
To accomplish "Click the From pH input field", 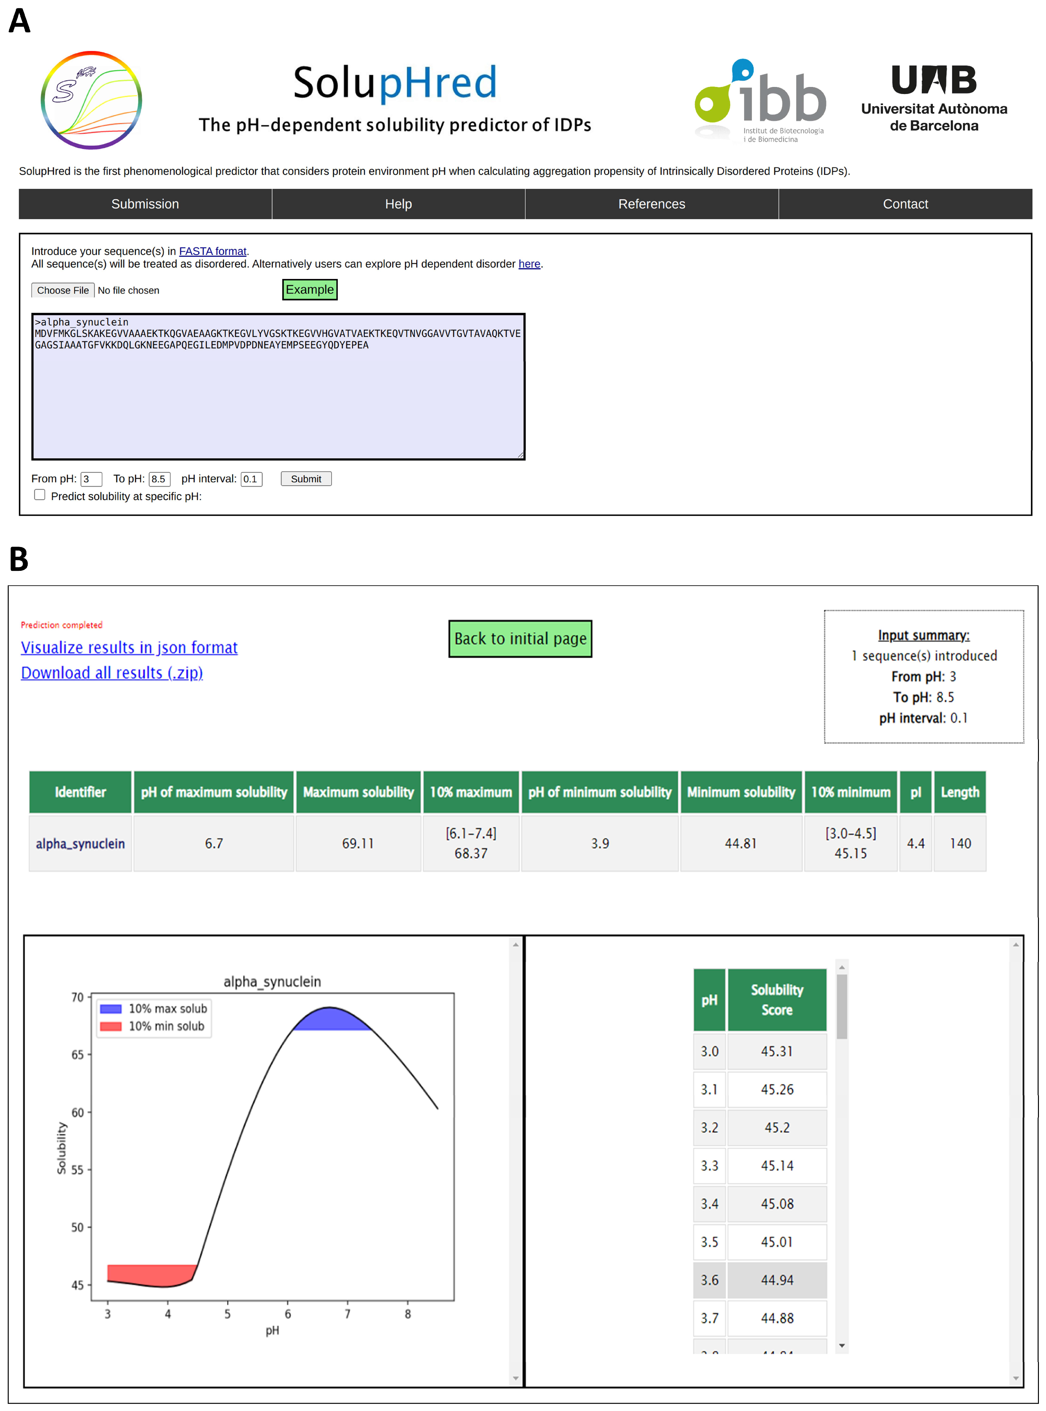I will (91, 479).
